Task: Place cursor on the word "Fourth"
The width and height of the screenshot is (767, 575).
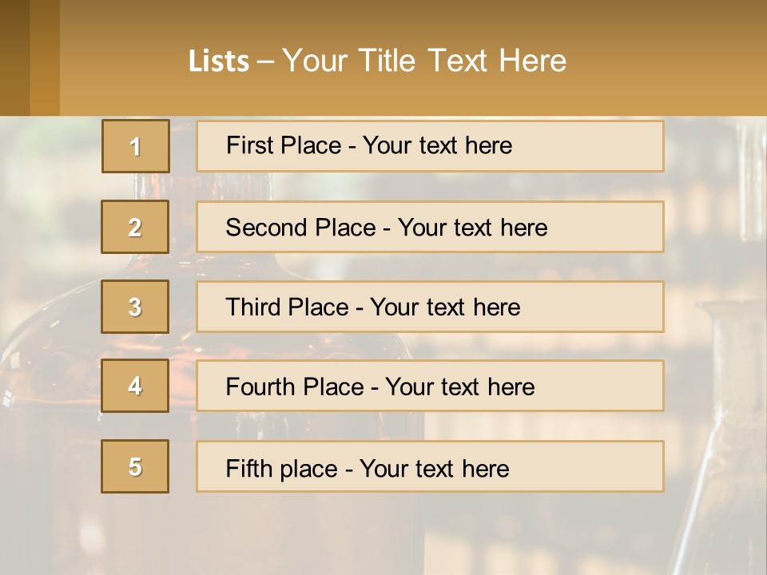Action: pos(260,387)
